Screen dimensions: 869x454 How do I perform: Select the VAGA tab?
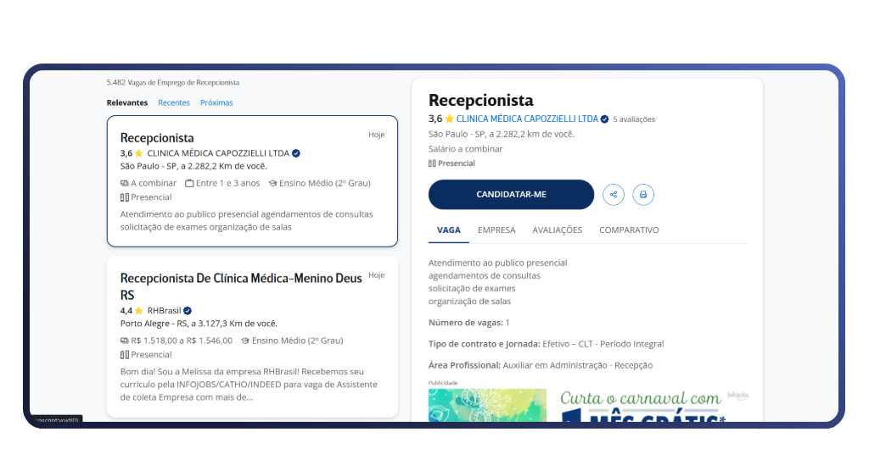449,230
